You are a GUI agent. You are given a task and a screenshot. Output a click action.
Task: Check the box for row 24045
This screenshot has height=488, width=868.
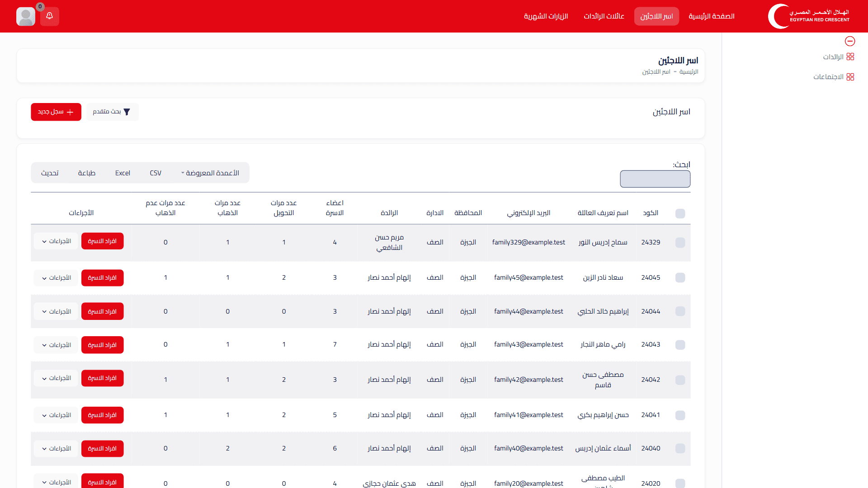click(x=680, y=278)
